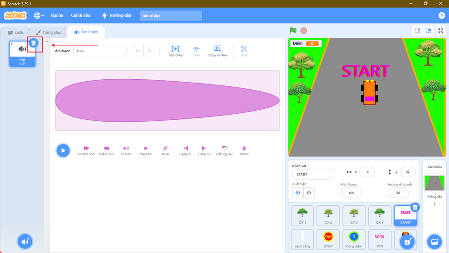Switch to large stage layout
The width and height of the screenshot is (449, 253).
[428, 31]
